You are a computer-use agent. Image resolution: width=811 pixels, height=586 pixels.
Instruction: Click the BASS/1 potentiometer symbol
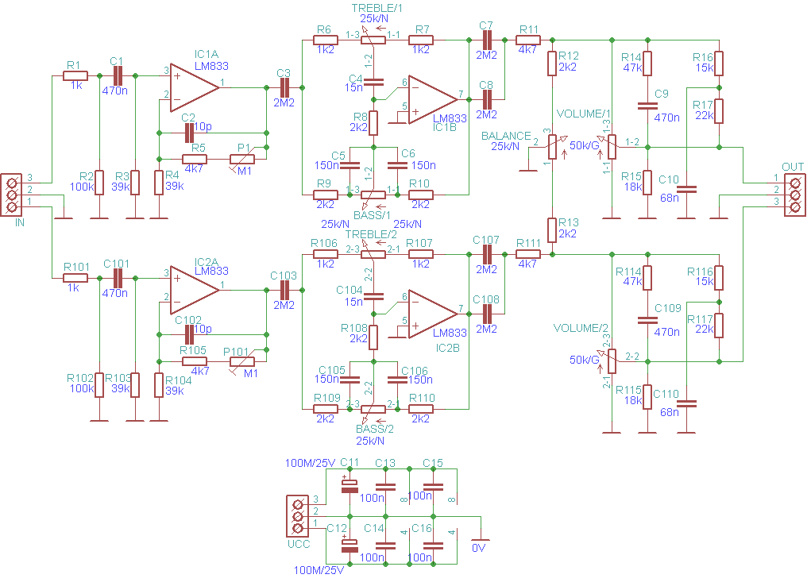coord(373,195)
